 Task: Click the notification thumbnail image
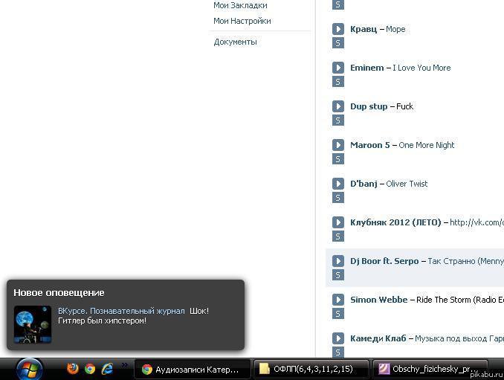tap(33, 324)
